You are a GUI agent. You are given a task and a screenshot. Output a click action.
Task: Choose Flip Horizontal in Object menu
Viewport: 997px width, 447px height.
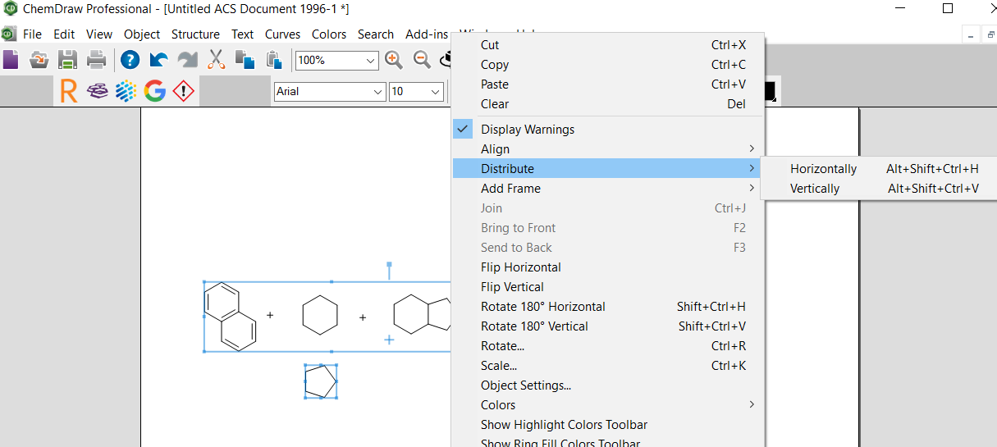[x=520, y=267]
